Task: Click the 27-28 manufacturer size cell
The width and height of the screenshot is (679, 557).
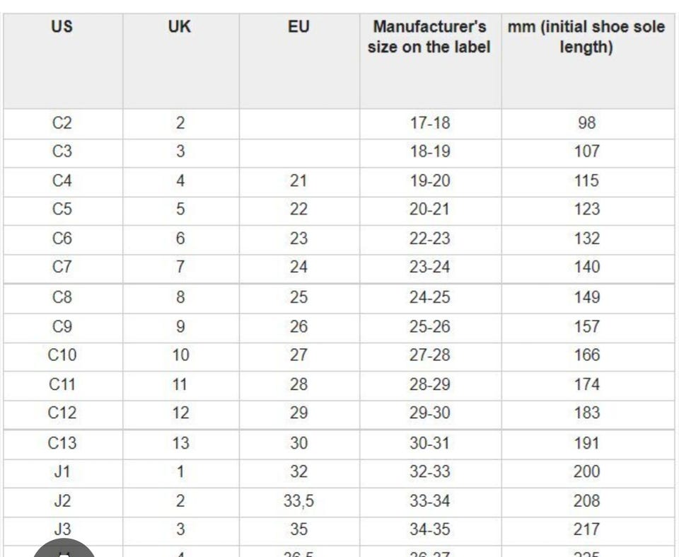Action: tap(430, 355)
